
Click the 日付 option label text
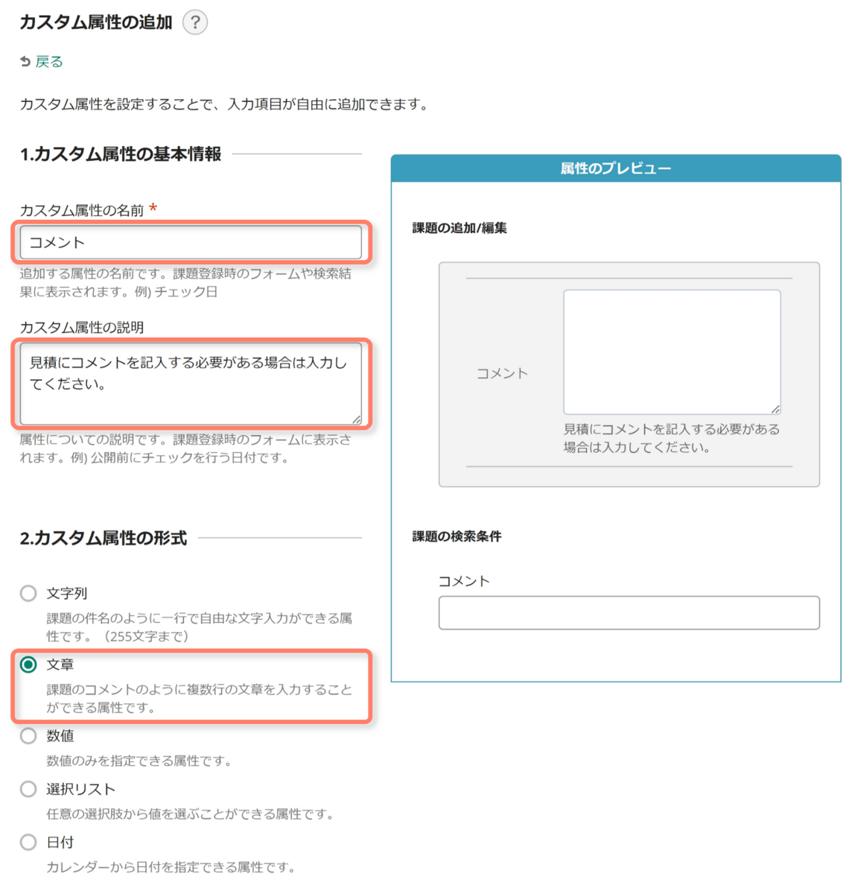coord(60,842)
